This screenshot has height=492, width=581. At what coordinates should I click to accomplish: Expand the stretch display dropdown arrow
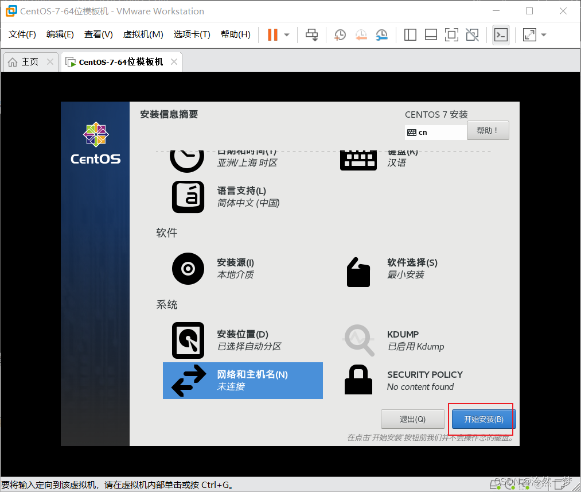544,35
